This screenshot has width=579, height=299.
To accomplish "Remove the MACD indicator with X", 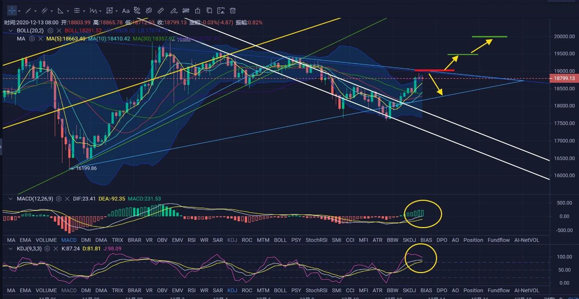I will 67,199.
